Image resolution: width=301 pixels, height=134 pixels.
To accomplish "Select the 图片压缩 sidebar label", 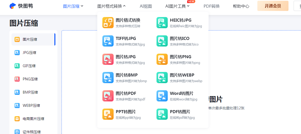I will (30, 39).
